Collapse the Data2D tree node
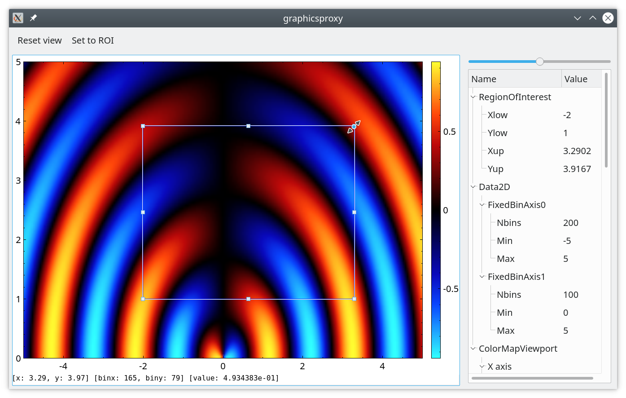 click(473, 187)
